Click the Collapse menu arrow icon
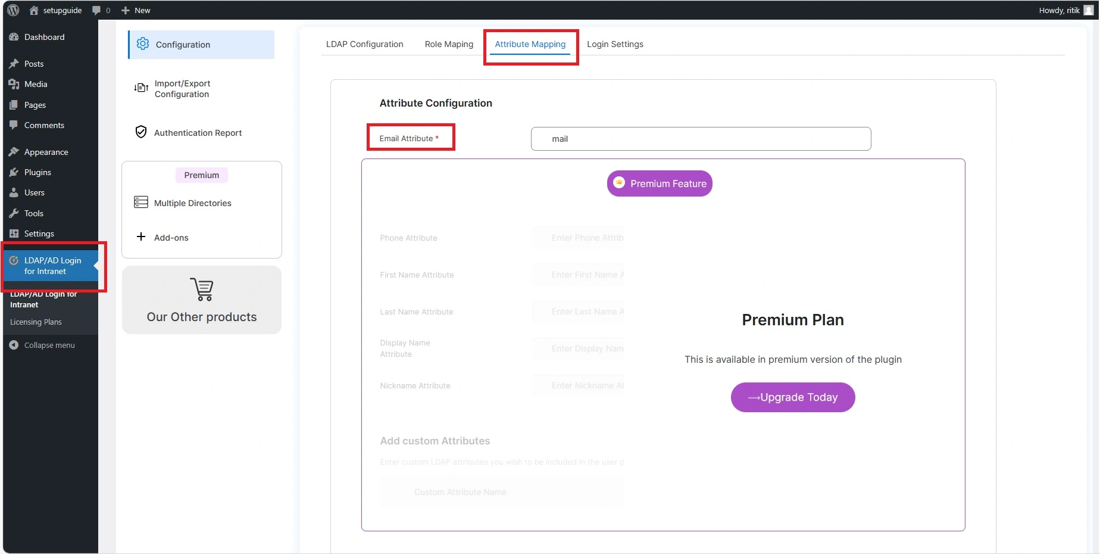This screenshot has width=1100, height=554. coord(14,346)
